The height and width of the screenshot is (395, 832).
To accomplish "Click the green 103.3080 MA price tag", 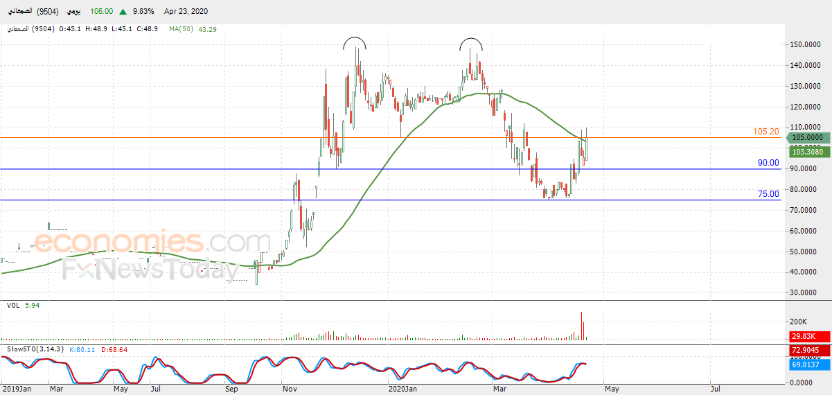I will coord(809,151).
